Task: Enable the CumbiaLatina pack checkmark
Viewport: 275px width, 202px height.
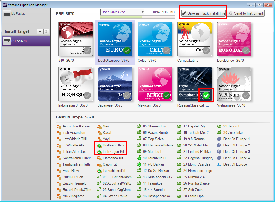Action: tap(206, 51)
